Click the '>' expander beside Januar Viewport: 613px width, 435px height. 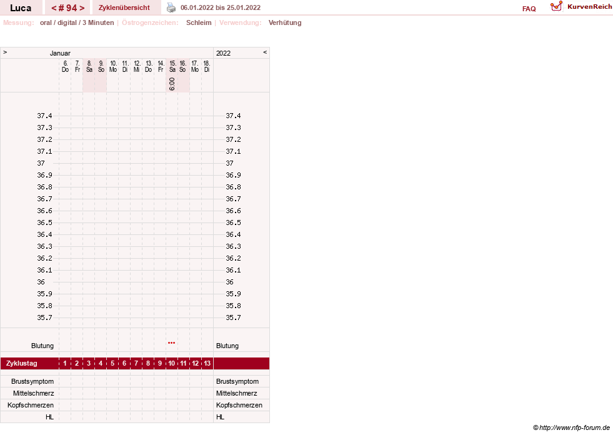pos(5,52)
